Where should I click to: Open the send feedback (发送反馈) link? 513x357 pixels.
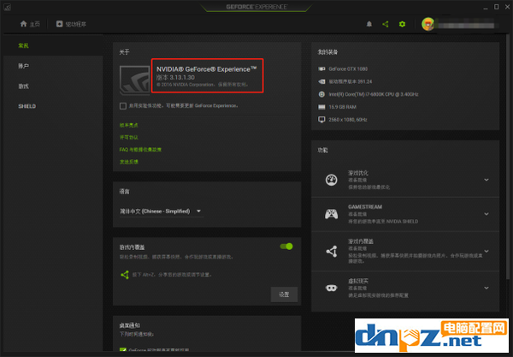(128, 162)
